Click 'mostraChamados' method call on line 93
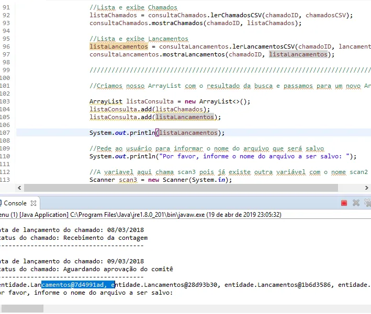The width and height of the screenshot is (371, 314). click(x=177, y=23)
